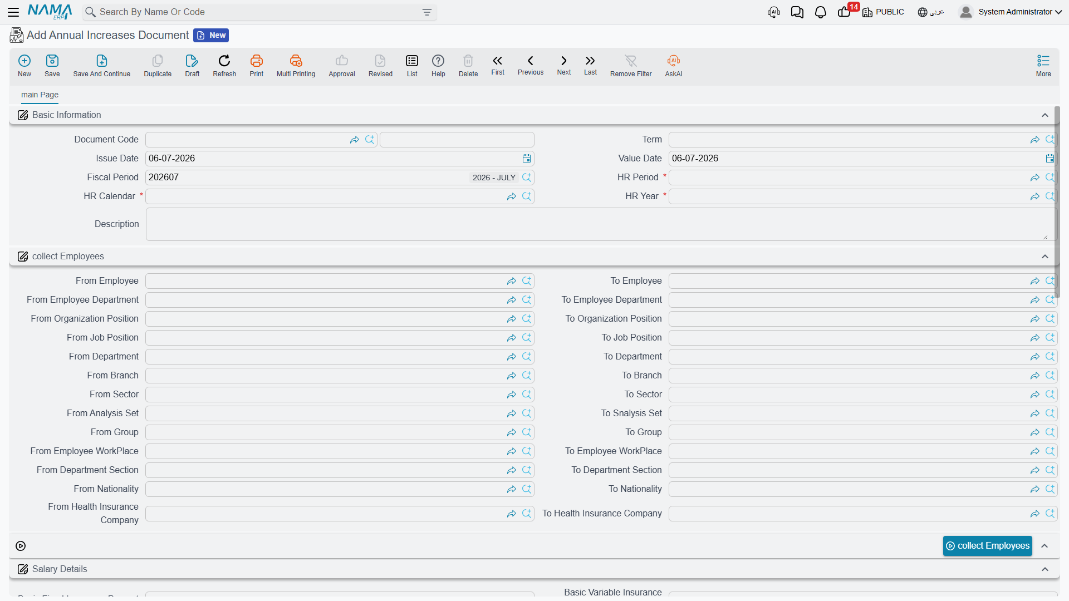Click the PUBLIC company selector
The height and width of the screenshot is (601, 1069).
tap(883, 12)
